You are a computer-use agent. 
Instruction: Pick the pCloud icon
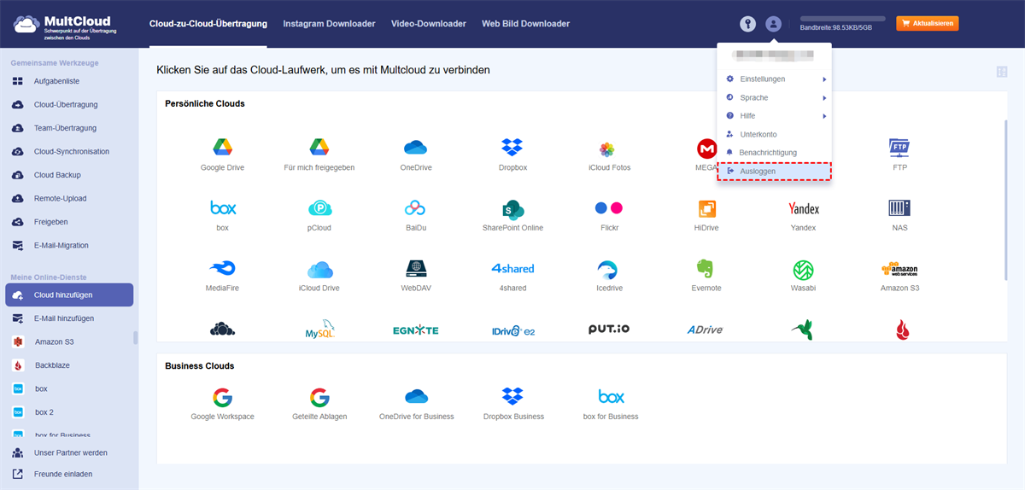click(319, 208)
